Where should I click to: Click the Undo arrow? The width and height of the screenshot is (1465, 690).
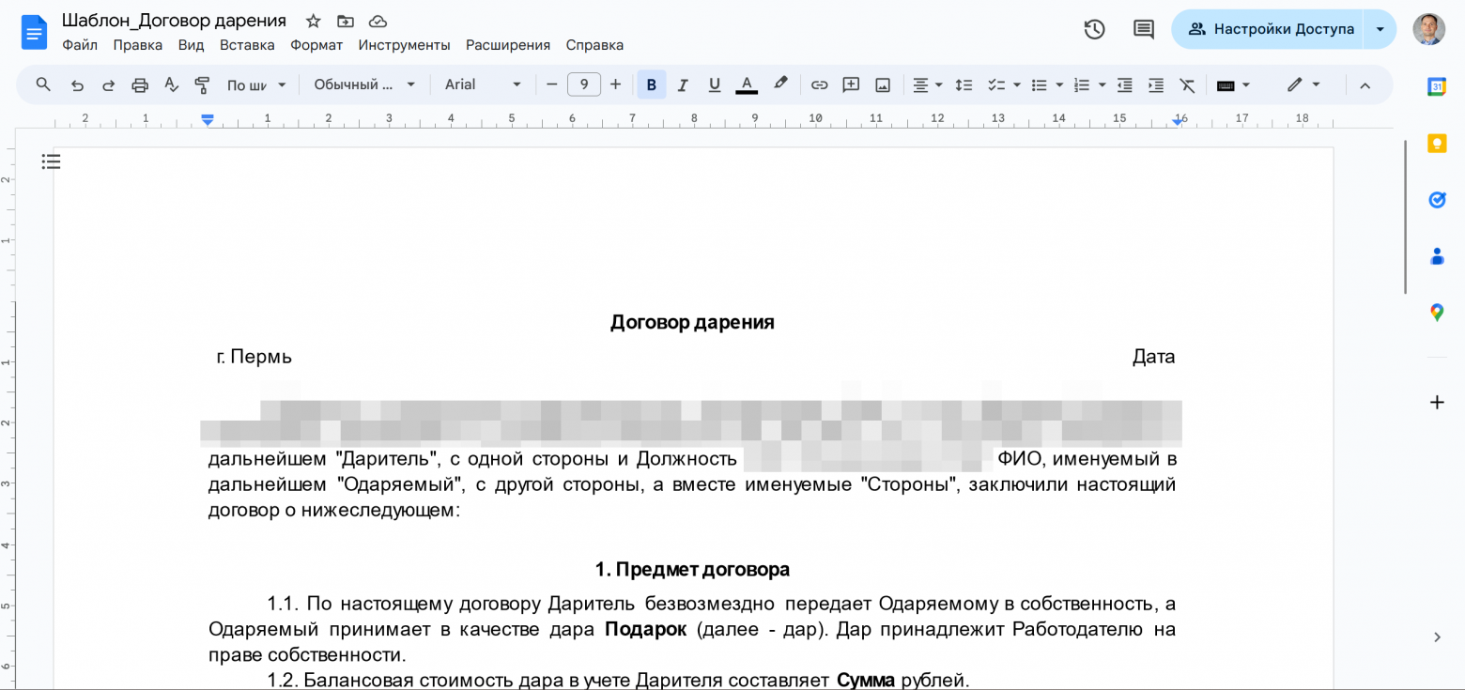point(77,84)
